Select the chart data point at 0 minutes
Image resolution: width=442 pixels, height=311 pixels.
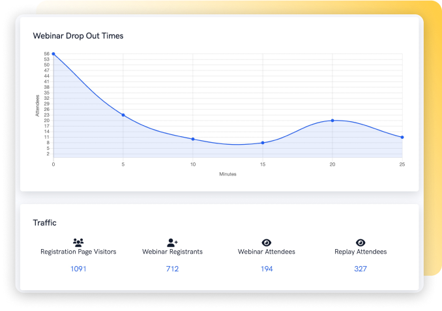coord(53,54)
